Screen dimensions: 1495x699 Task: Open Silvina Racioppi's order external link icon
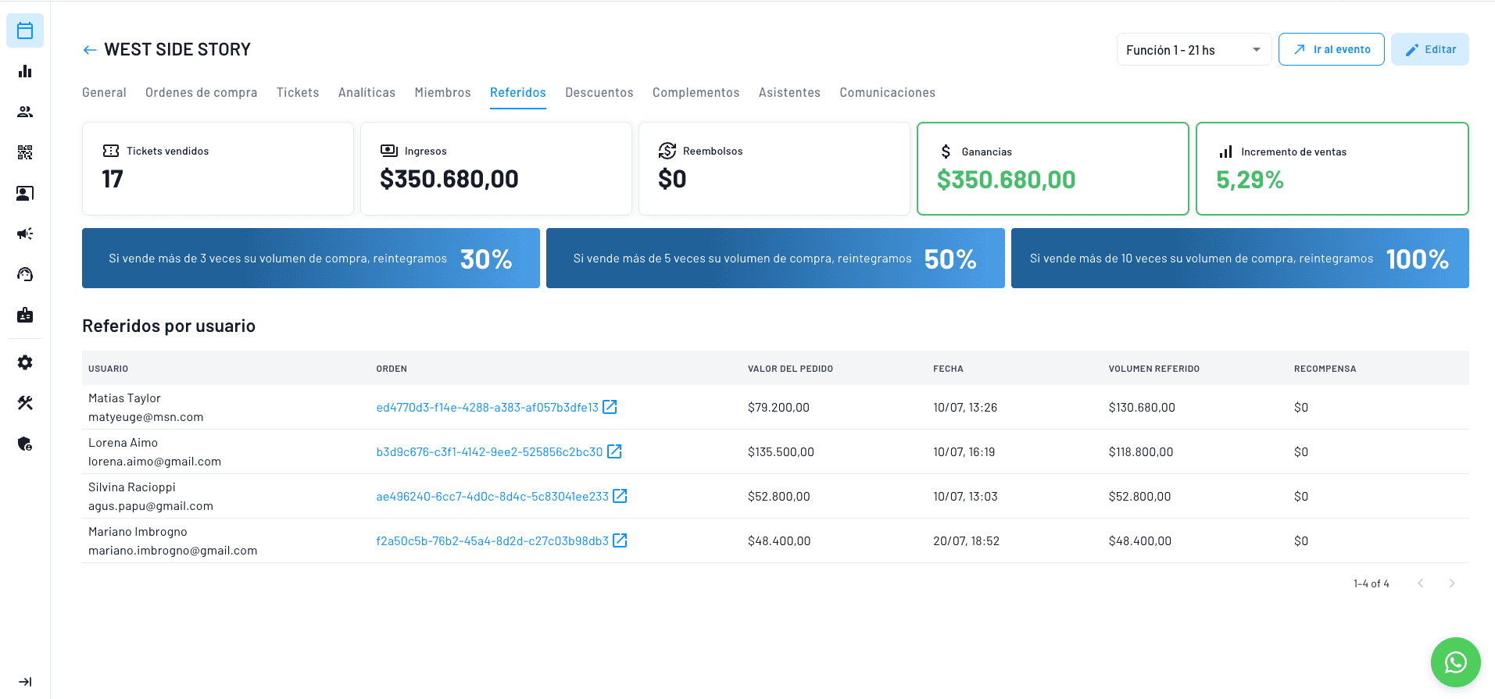point(620,496)
